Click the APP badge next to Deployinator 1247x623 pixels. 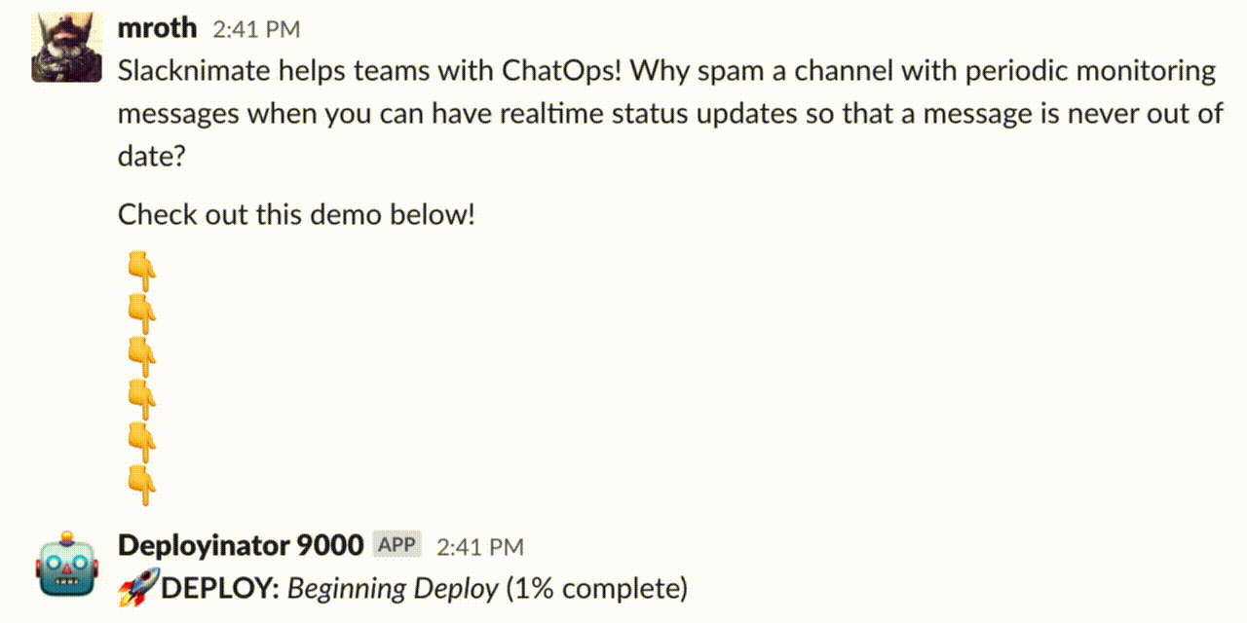click(397, 545)
